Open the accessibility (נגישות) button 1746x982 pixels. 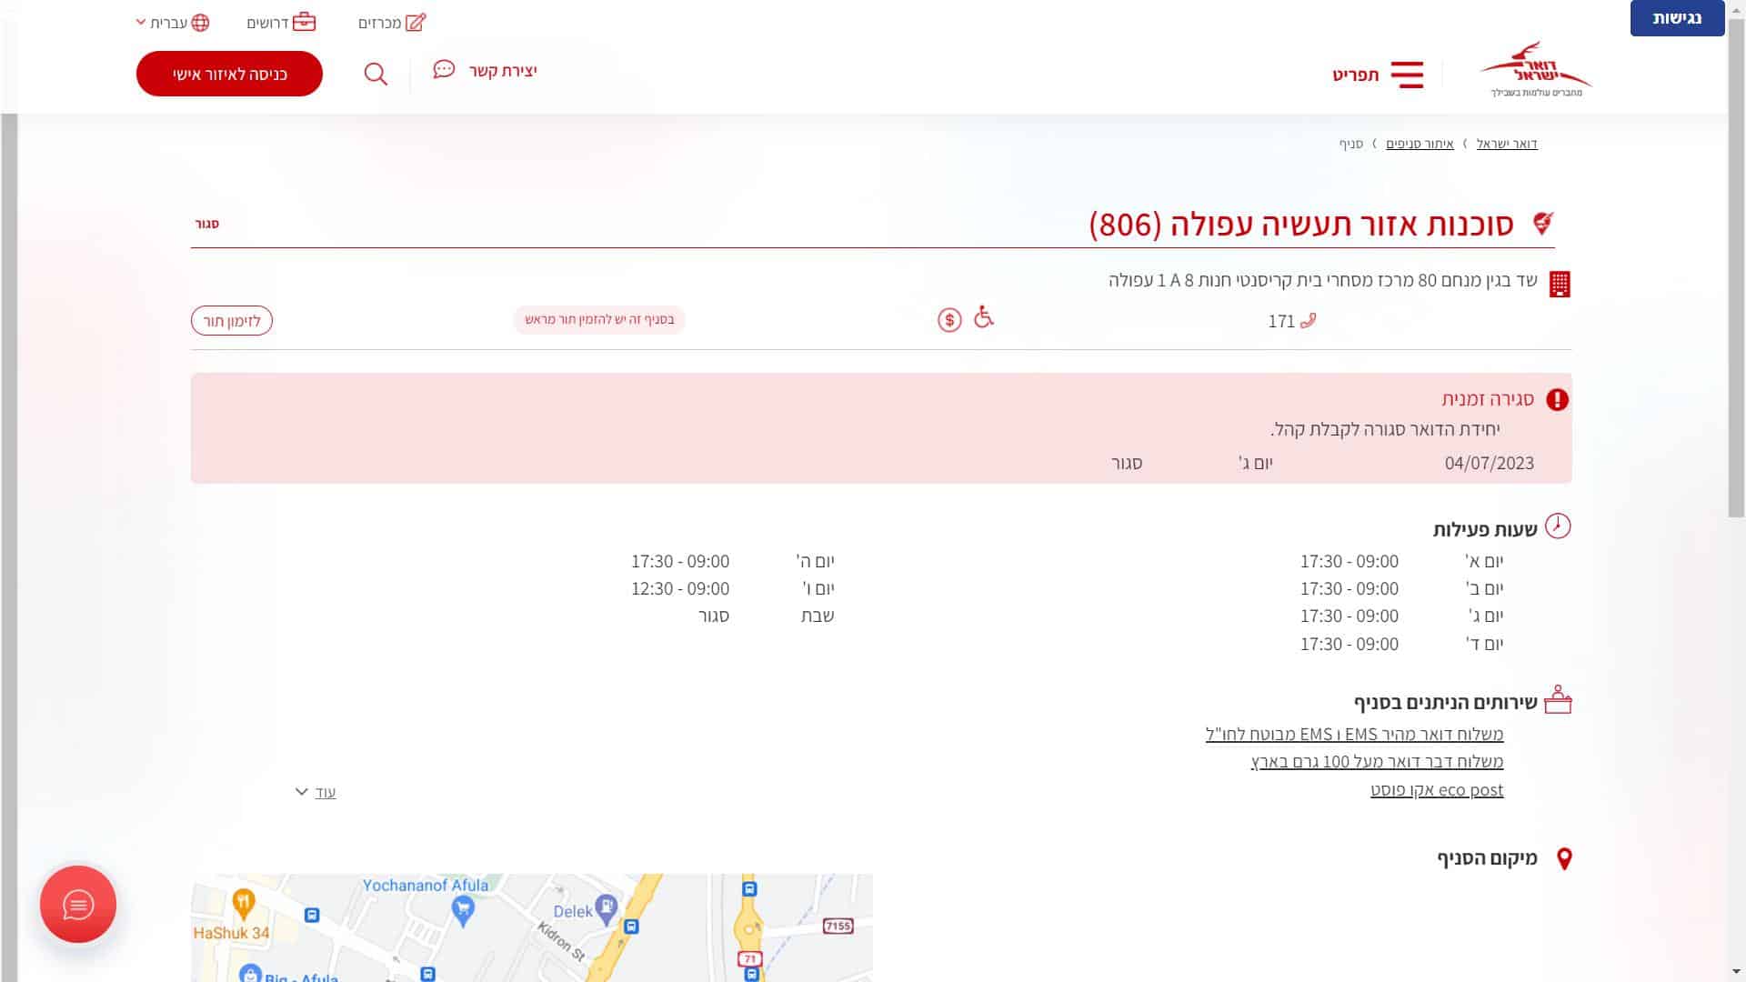(x=1676, y=18)
